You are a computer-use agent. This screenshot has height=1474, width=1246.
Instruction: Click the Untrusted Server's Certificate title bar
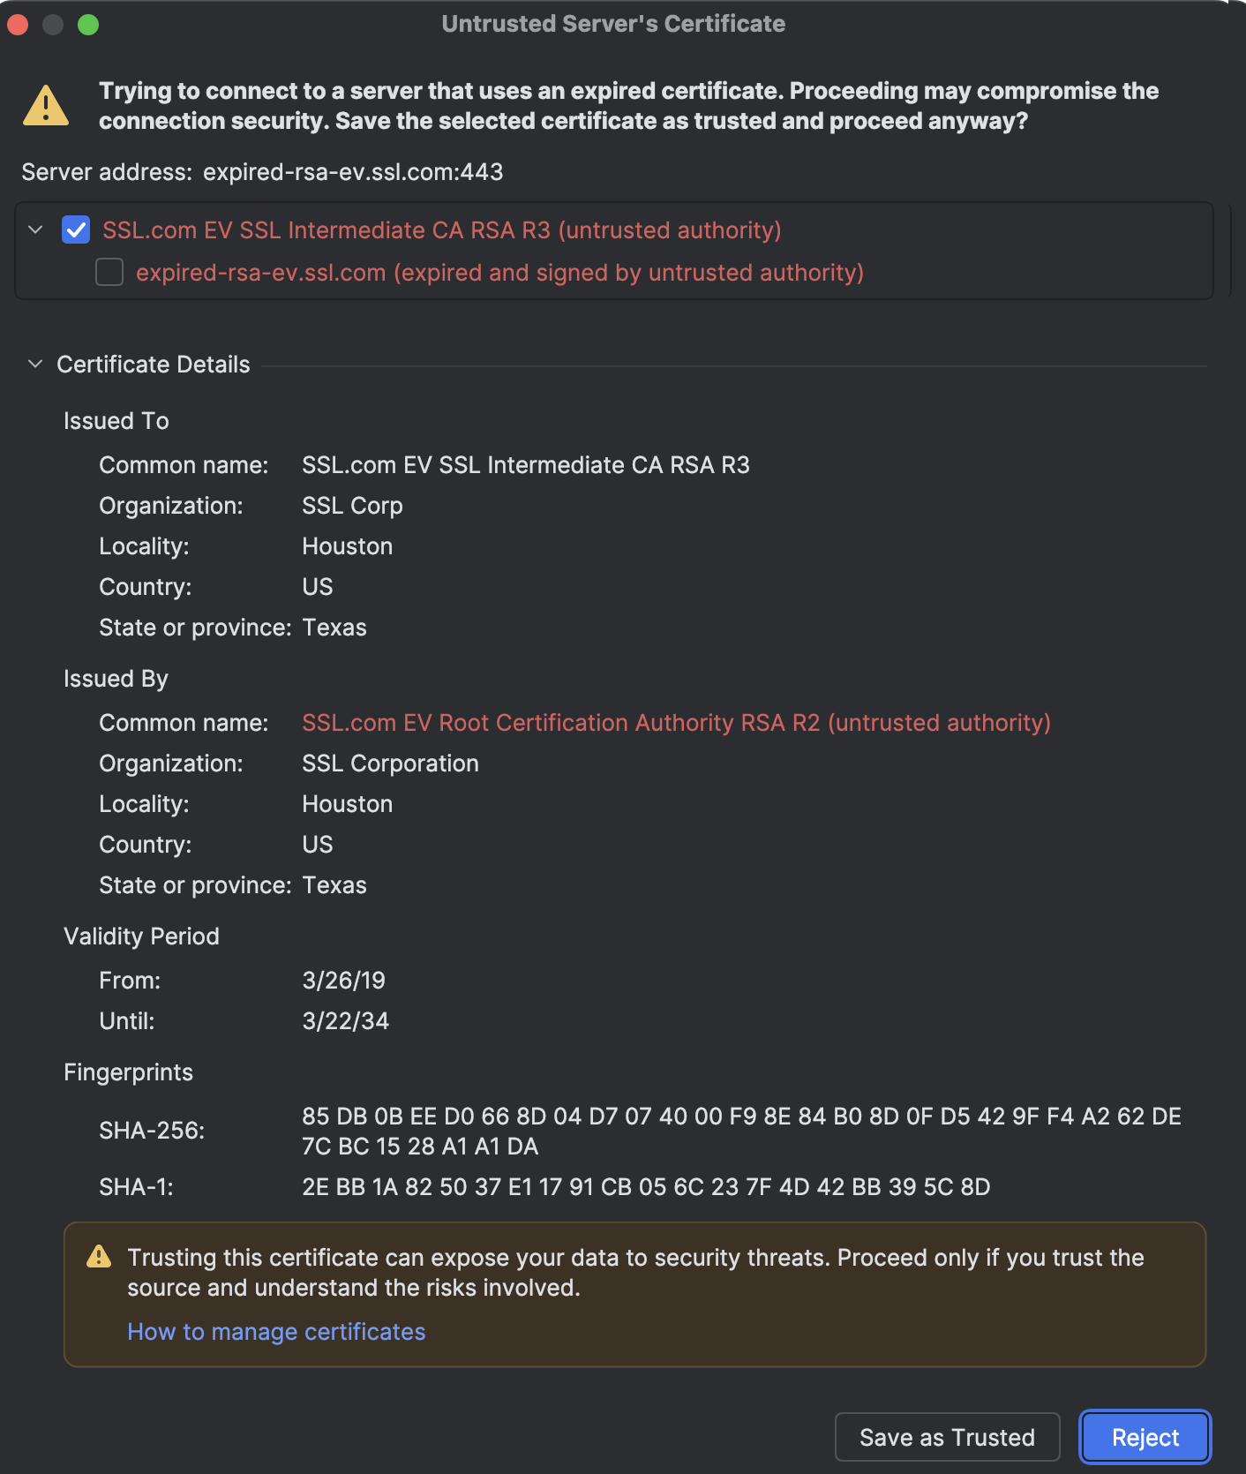[x=613, y=24]
